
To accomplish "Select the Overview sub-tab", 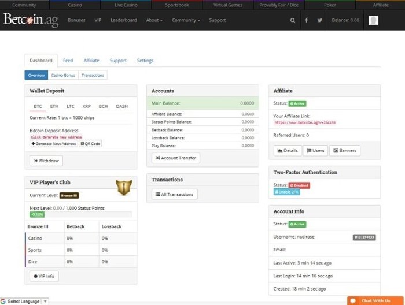I will tap(36, 75).
